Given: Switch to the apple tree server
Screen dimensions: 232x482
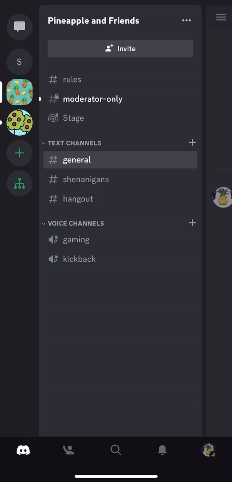Looking at the screenshot, I should [x=19, y=123].
